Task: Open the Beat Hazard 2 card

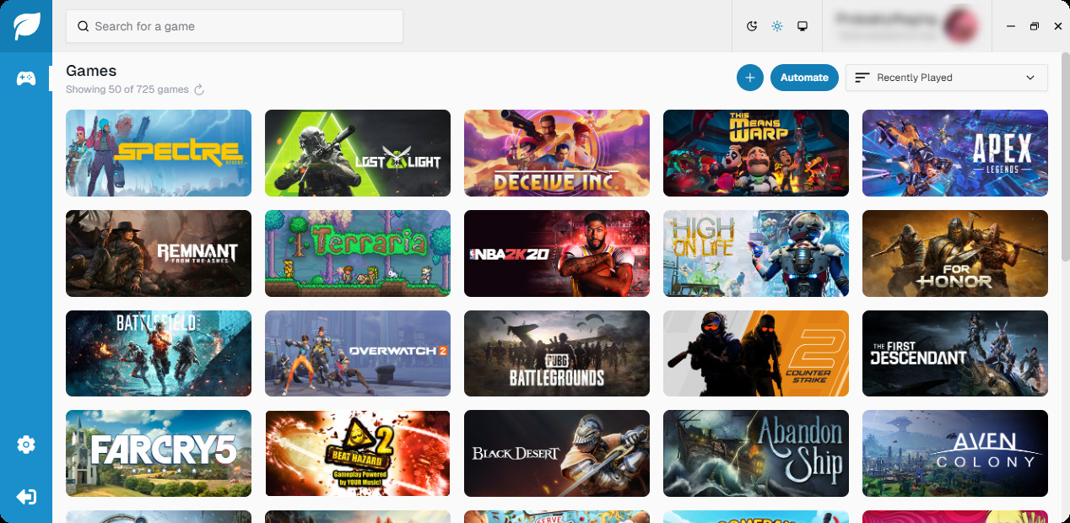Action: pos(358,454)
